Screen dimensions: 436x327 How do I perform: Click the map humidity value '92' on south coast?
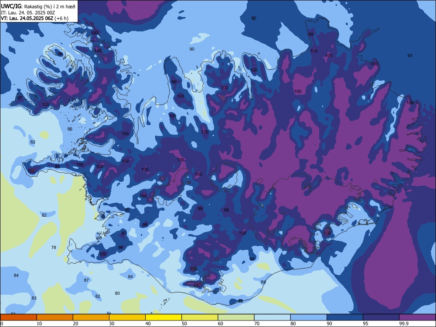click(x=241, y=301)
